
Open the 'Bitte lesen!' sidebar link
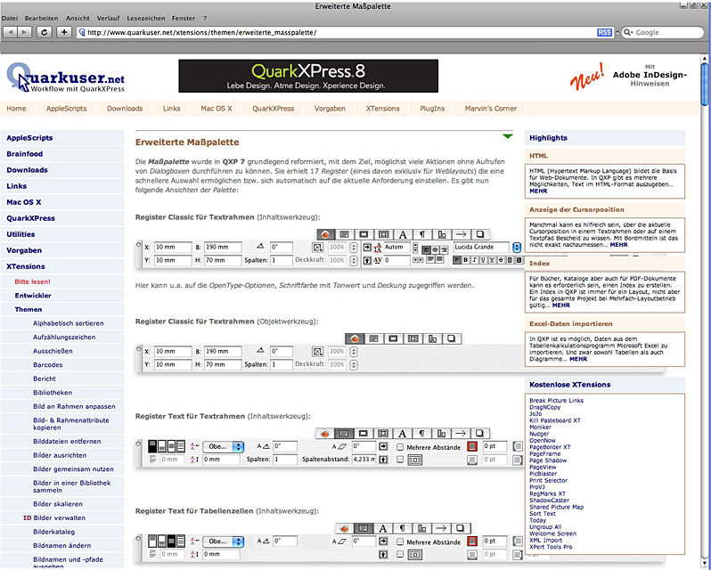[x=32, y=281]
